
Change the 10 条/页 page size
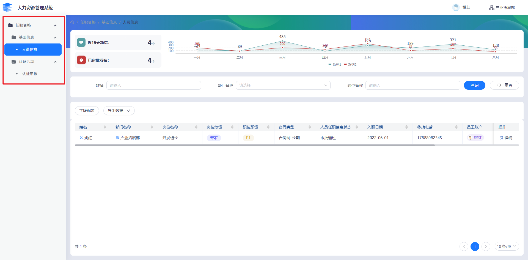[x=506, y=247]
